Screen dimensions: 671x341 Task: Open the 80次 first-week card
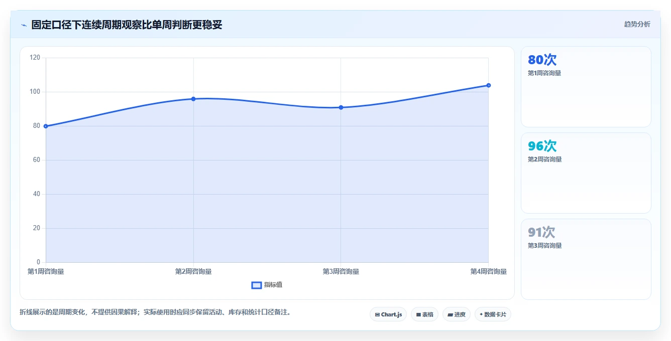click(x=586, y=87)
